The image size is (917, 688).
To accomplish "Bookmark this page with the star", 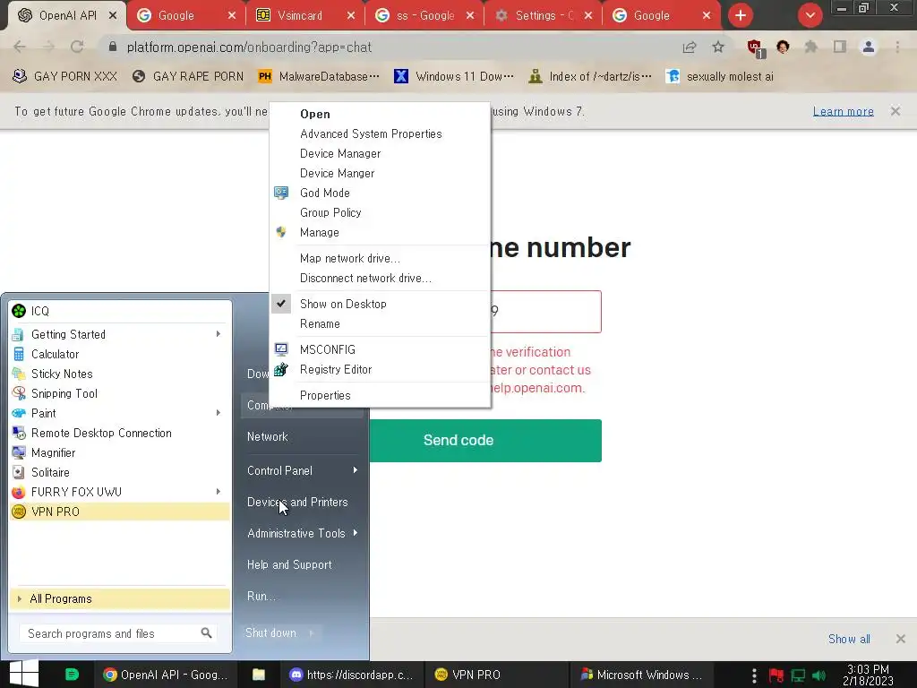I will coord(718,47).
